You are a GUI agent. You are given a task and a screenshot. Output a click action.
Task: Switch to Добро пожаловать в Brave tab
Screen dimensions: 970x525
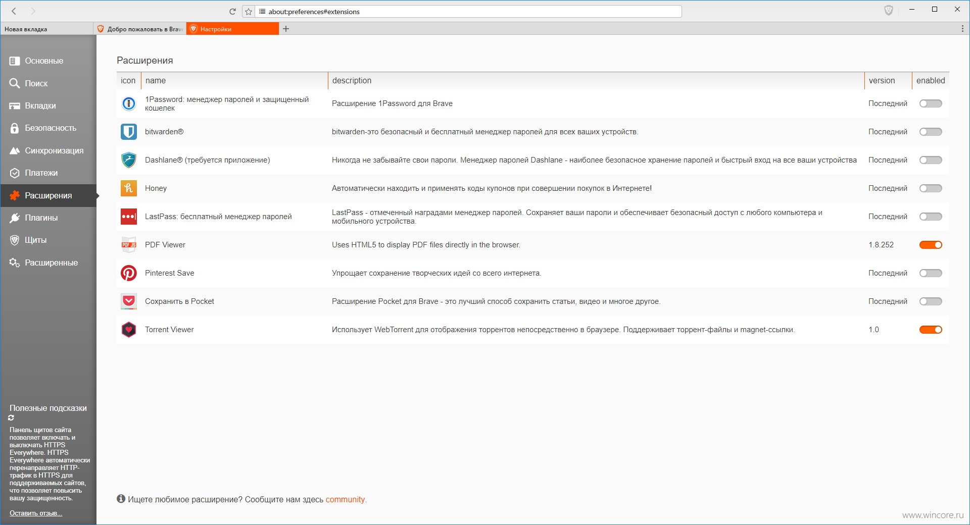(140, 29)
